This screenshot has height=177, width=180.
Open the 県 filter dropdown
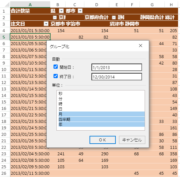pyautogui.click(x=61, y=11)
